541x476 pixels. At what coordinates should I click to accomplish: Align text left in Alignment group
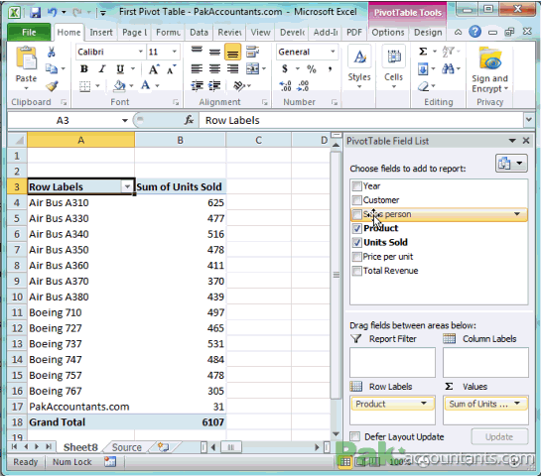tap(197, 69)
